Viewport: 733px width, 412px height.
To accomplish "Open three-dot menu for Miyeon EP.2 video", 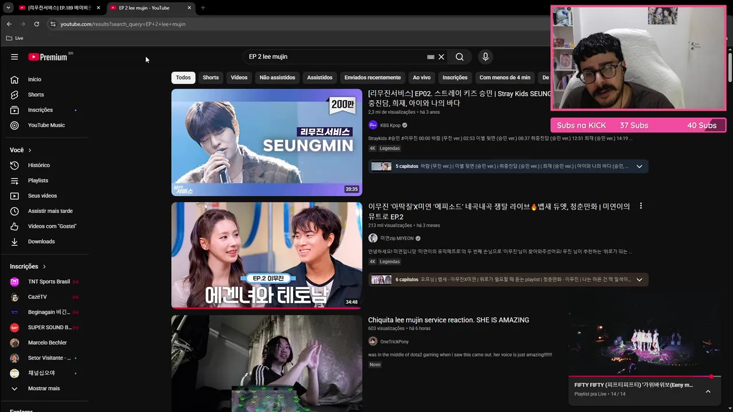I will coord(641,206).
